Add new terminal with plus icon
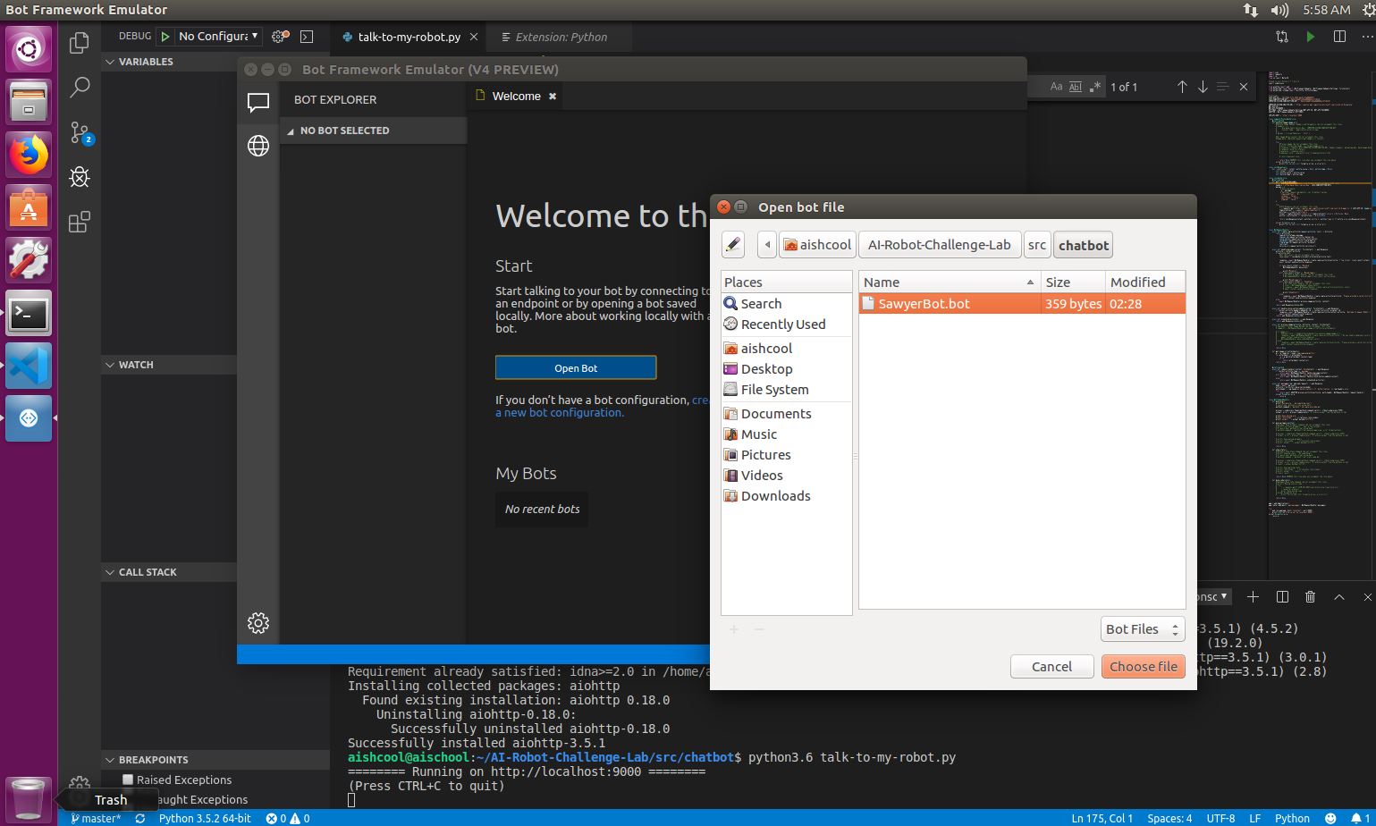Image resolution: width=1376 pixels, height=826 pixels. (1253, 596)
